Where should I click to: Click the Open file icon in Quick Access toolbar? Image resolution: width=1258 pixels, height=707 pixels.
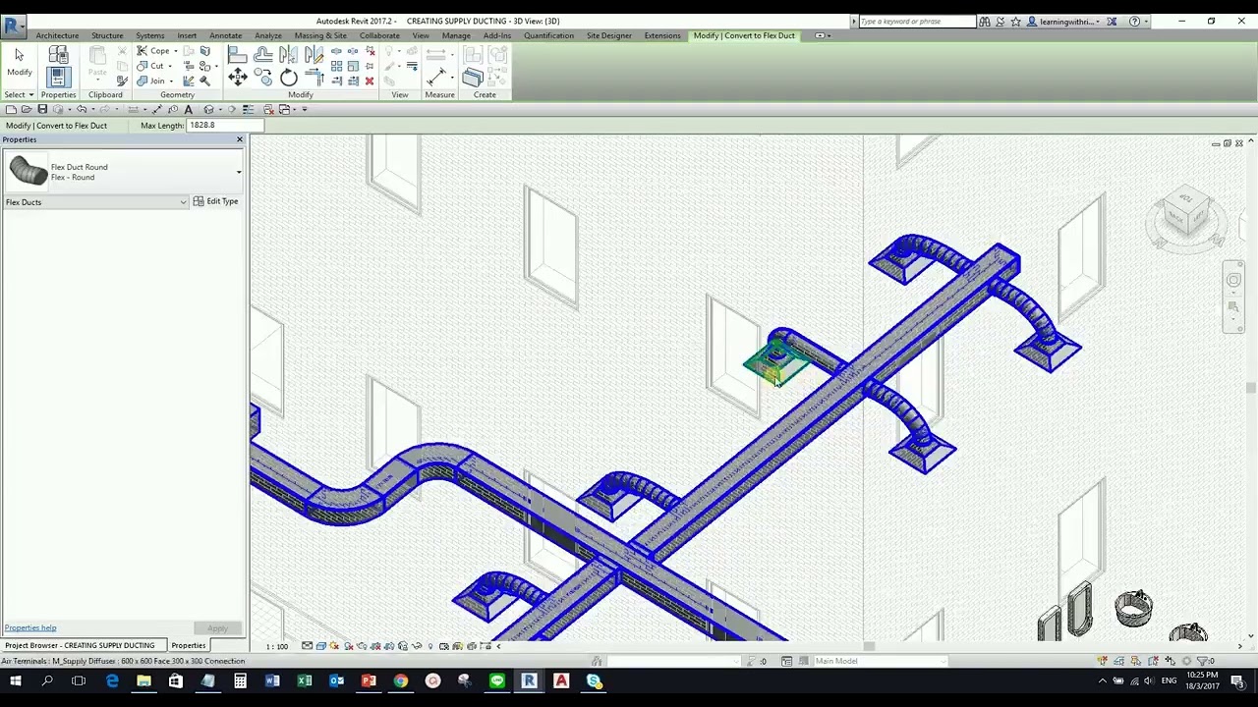click(x=27, y=109)
